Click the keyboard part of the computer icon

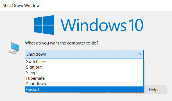coord(12,52)
